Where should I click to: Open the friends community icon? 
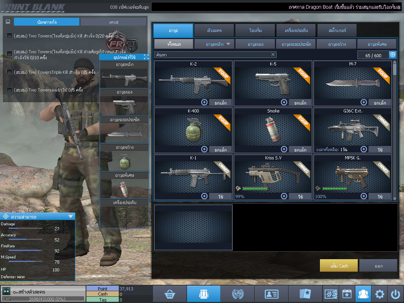[x=363, y=294]
